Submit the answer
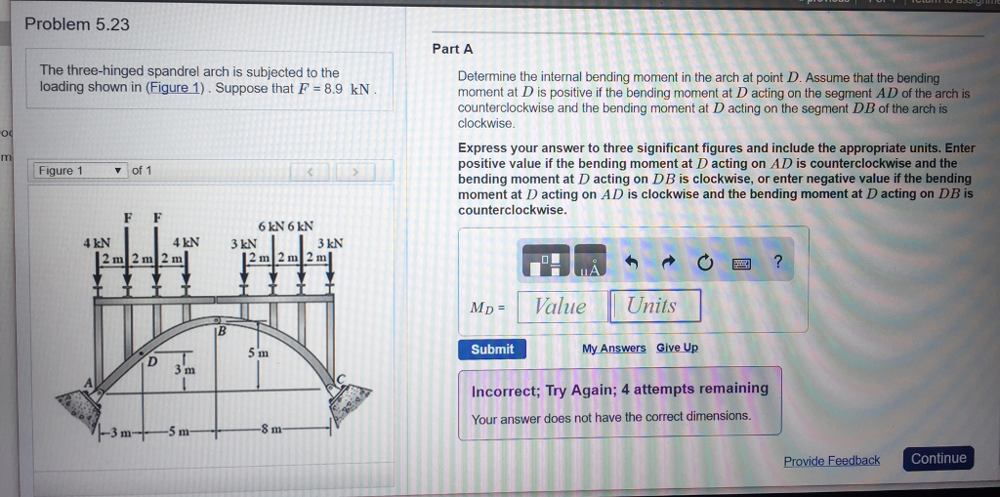The image size is (1000, 497). [x=492, y=349]
